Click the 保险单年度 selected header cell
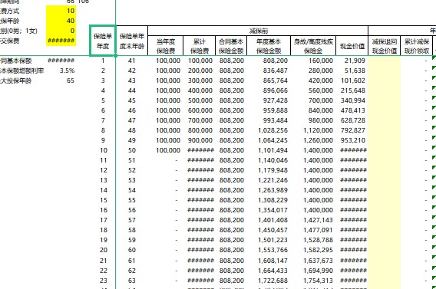Image resolution: width=436 pixels, height=289 pixels. 103,41
